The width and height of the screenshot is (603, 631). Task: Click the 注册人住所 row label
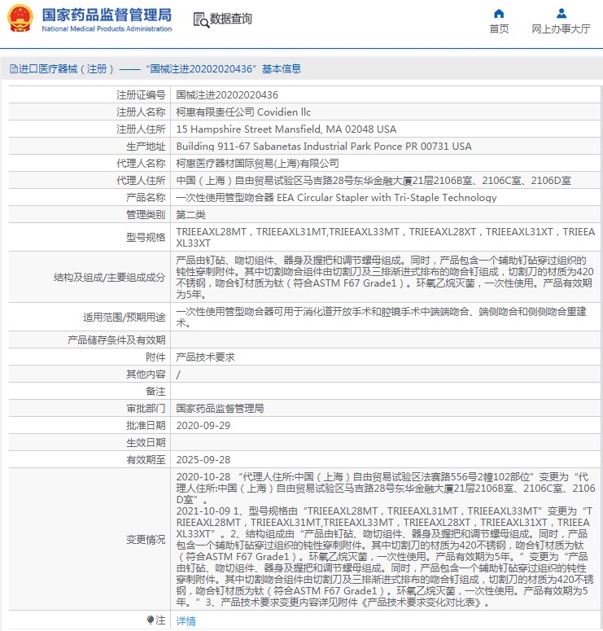coord(141,129)
